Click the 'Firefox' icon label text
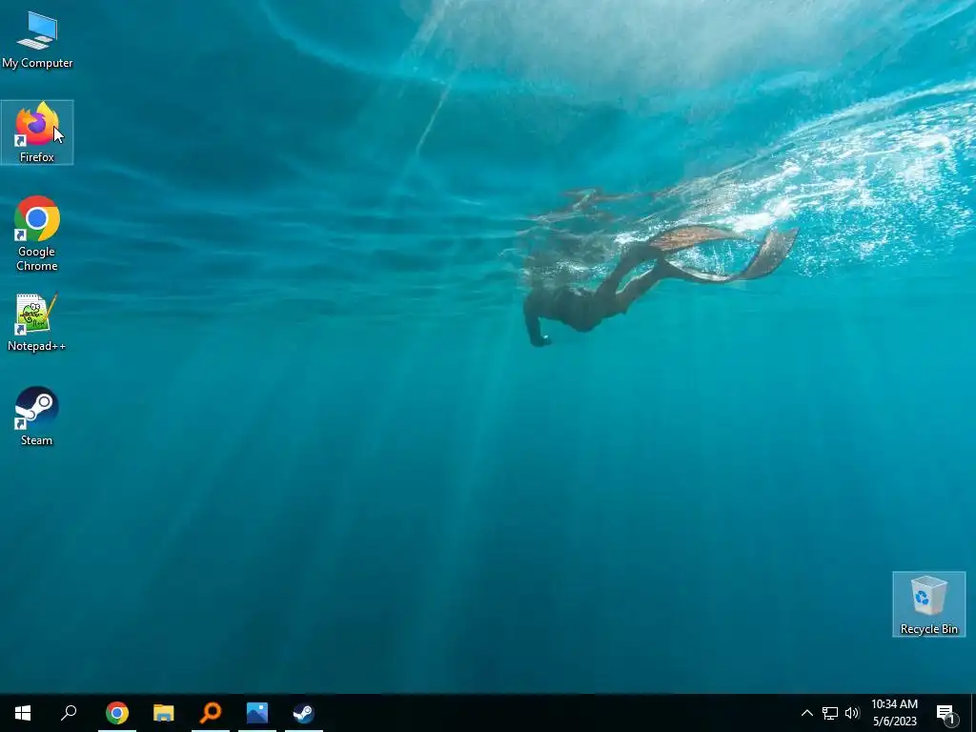The image size is (976, 732). [37, 157]
